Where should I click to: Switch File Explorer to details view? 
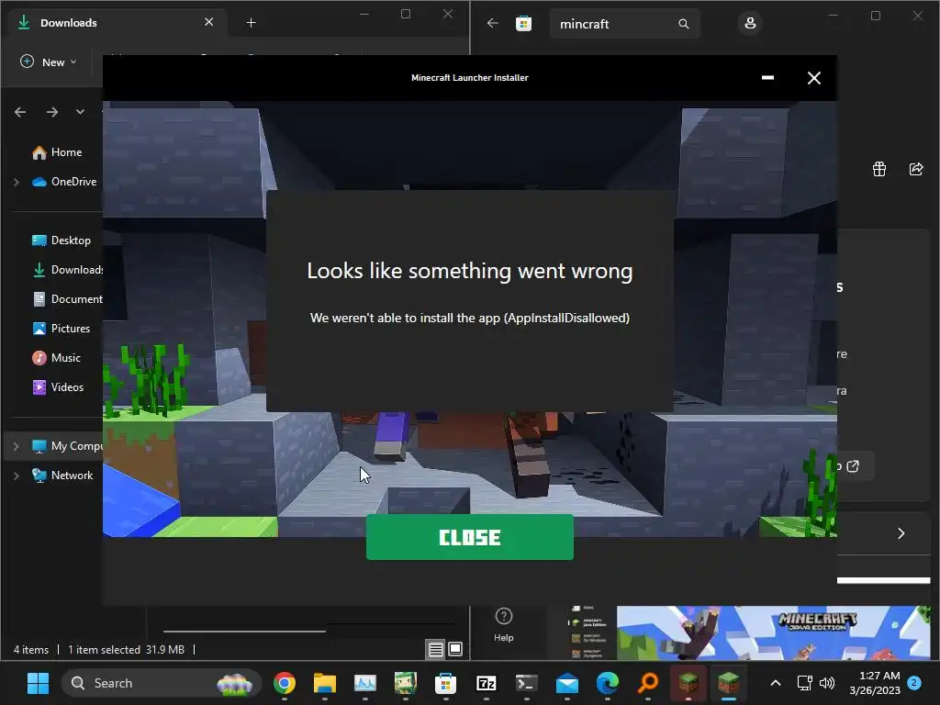pyautogui.click(x=436, y=649)
